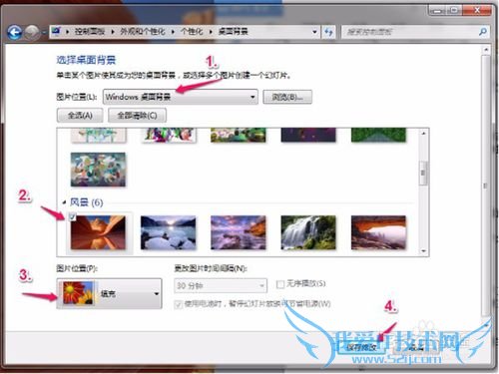The image size is (499, 374).
Task: Click 控制面板 in the breadcrumb
Action: pyautogui.click(x=89, y=32)
